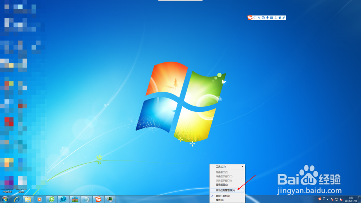Viewport: 361px width, 203px height.
Task: Open Windows Media Player taskbar icon
Action: point(39,199)
